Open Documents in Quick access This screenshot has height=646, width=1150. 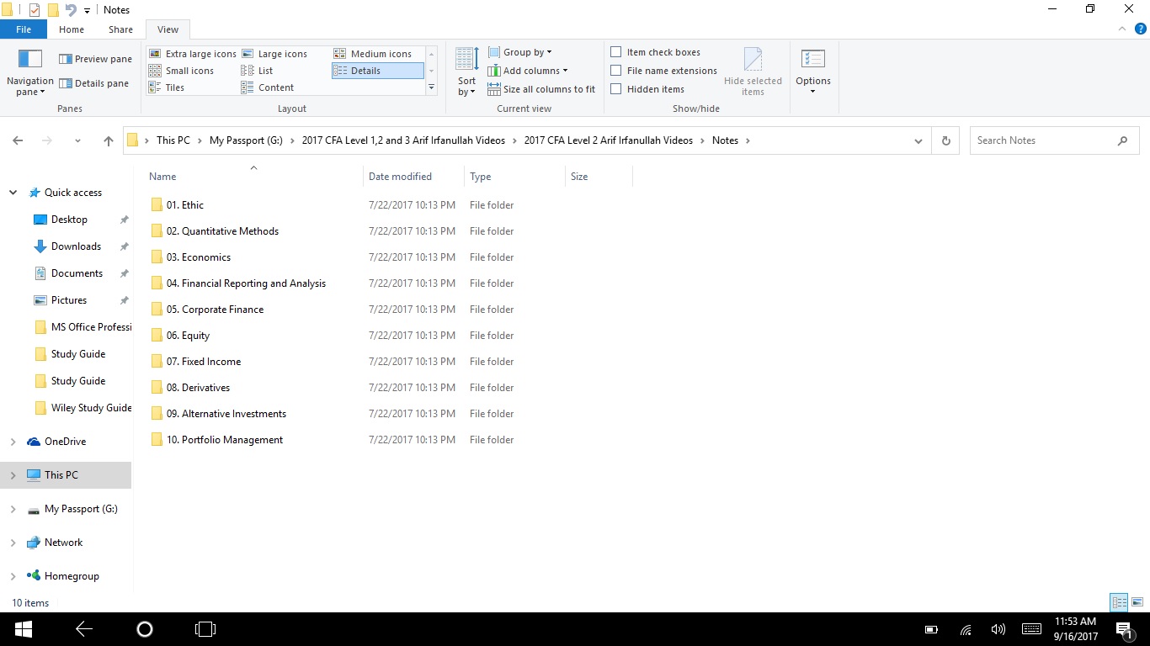pos(77,273)
